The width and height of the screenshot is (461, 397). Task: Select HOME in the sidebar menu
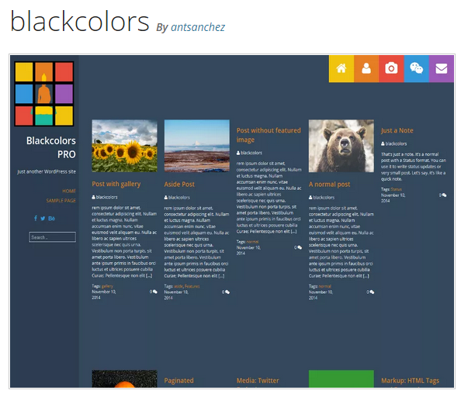click(69, 192)
